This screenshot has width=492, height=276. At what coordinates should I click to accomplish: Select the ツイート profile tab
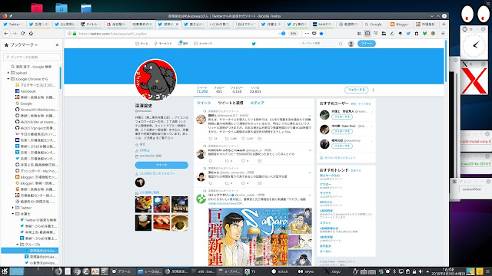pos(204,103)
